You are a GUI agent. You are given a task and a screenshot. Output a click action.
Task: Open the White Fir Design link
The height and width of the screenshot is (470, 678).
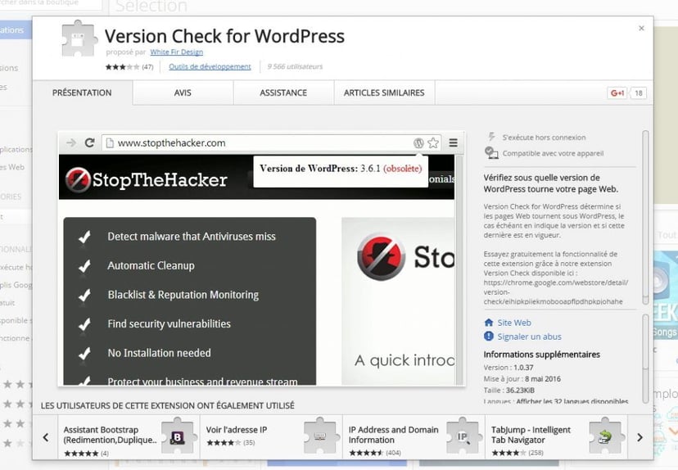coord(176,52)
